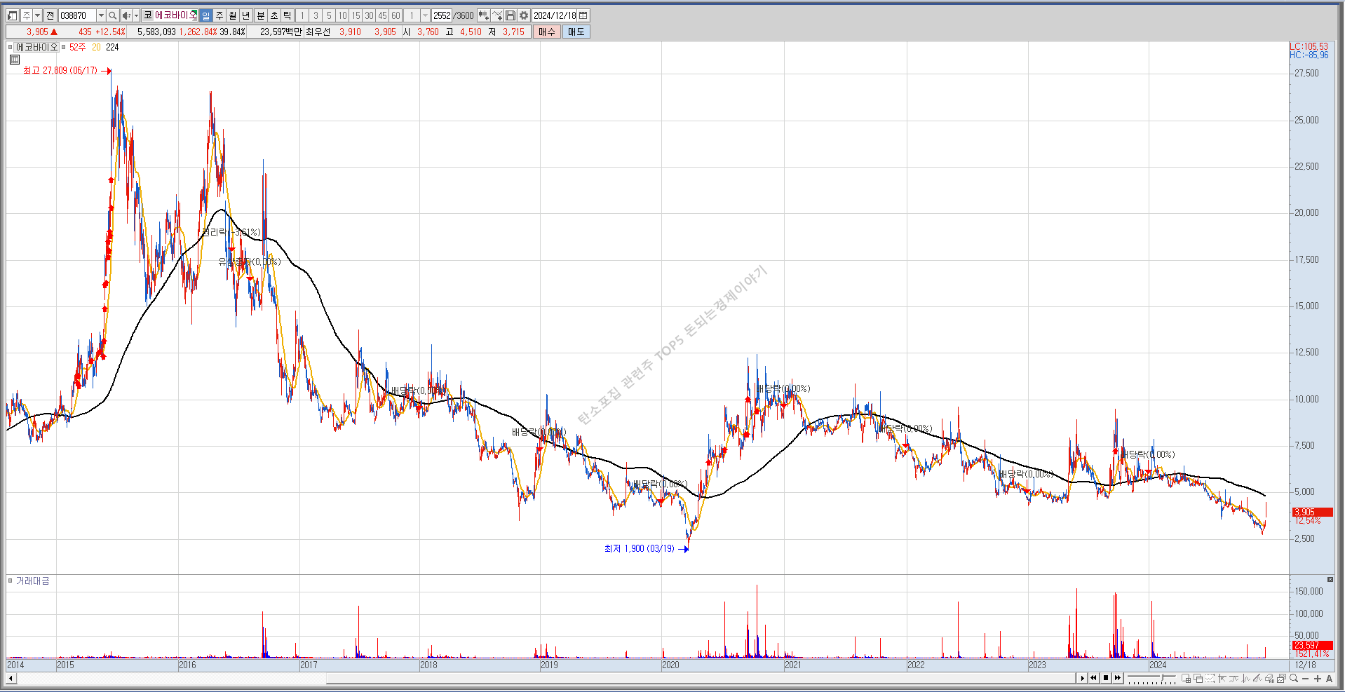Select the 60 interval preset button
The image size is (1345, 692).
point(396,15)
